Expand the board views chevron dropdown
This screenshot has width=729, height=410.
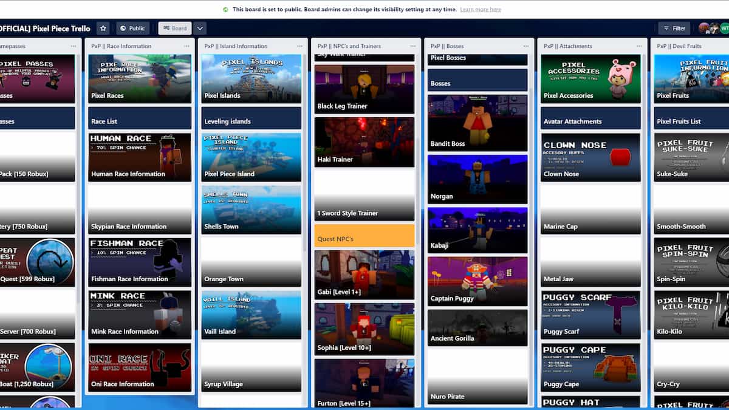(x=200, y=28)
